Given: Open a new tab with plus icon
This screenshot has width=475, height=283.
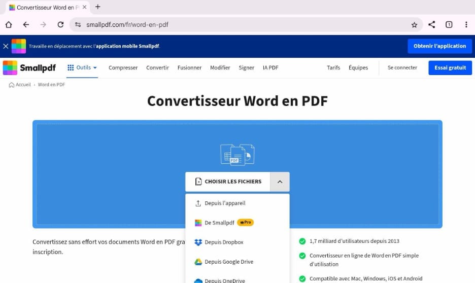Looking at the screenshot, I should 97,7.
